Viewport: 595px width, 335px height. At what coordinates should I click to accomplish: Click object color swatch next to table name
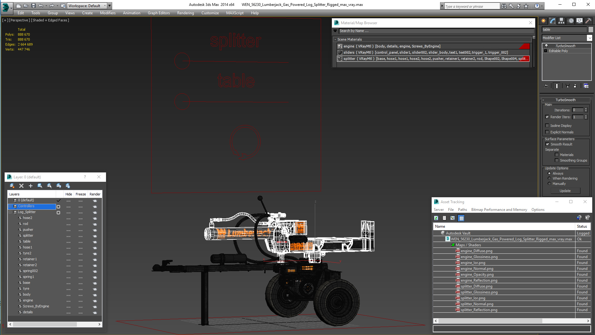coord(591,29)
